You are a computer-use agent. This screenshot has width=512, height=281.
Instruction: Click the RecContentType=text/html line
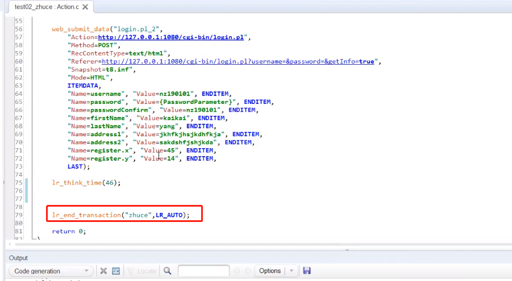click(119, 53)
